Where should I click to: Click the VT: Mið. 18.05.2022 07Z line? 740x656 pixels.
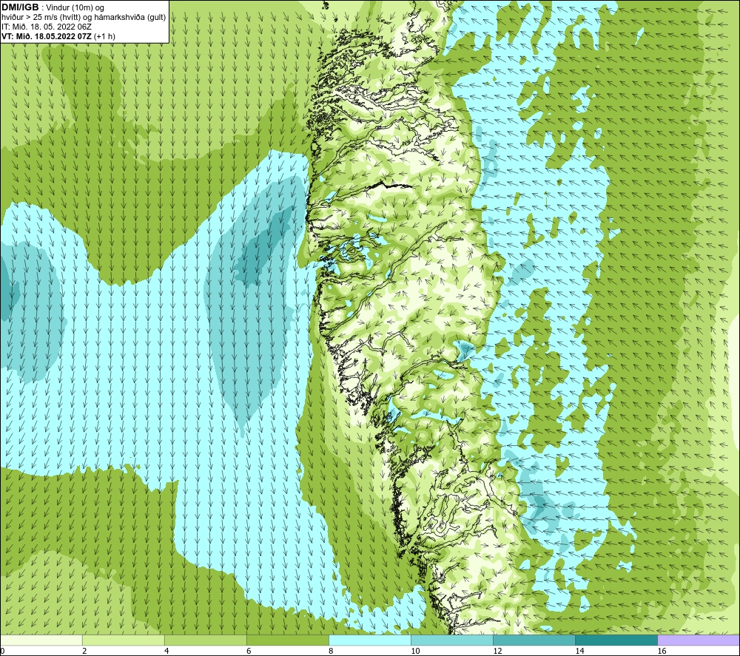click(x=58, y=36)
